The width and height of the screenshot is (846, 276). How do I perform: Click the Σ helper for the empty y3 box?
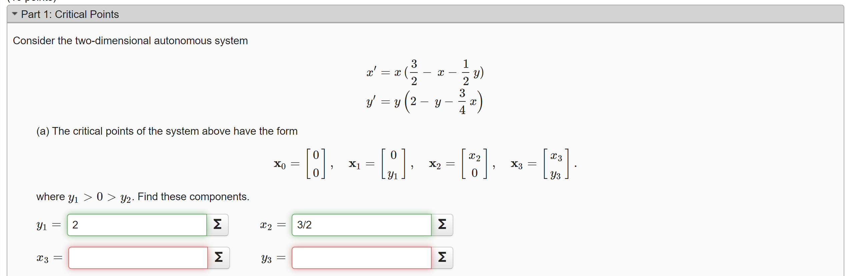point(442,257)
